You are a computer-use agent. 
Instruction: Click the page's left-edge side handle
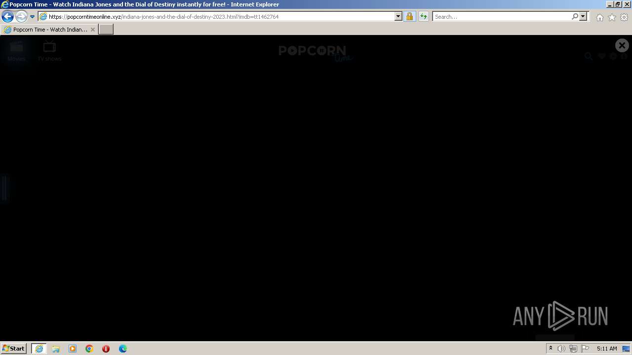click(x=4, y=188)
